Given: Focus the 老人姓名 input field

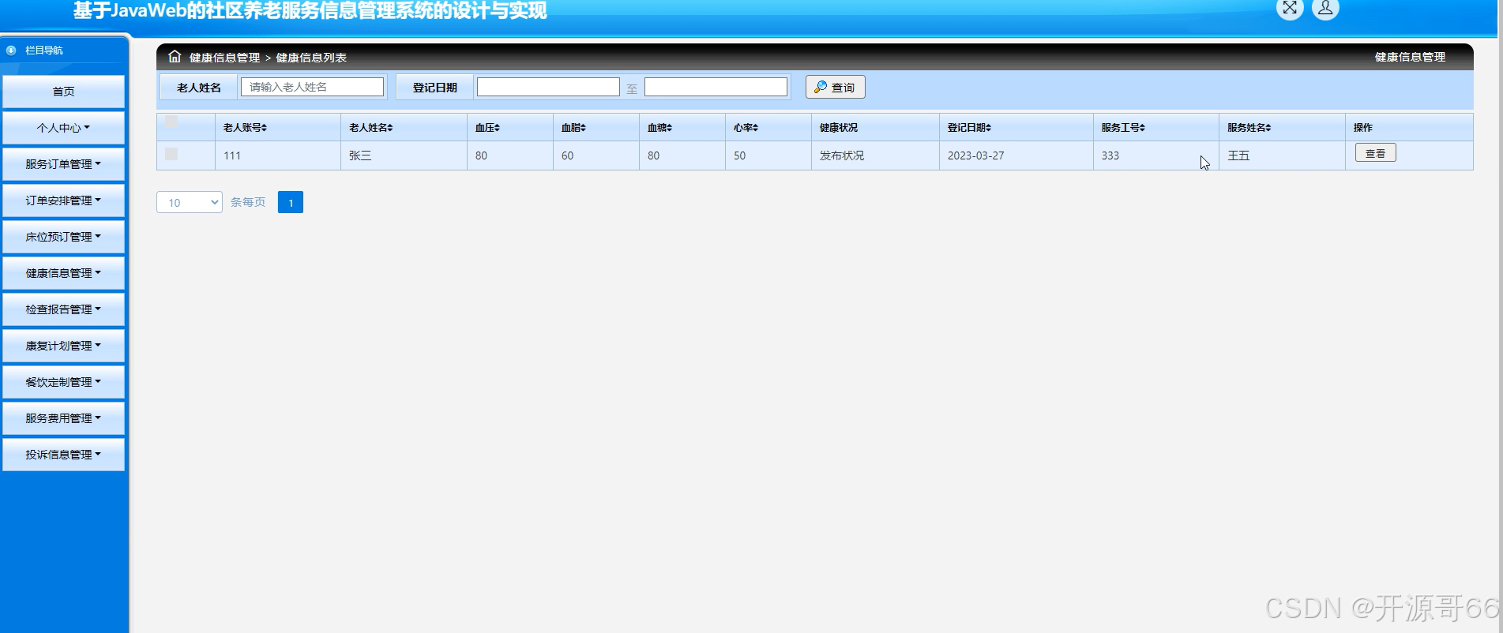Looking at the screenshot, I should coord(312,87).
